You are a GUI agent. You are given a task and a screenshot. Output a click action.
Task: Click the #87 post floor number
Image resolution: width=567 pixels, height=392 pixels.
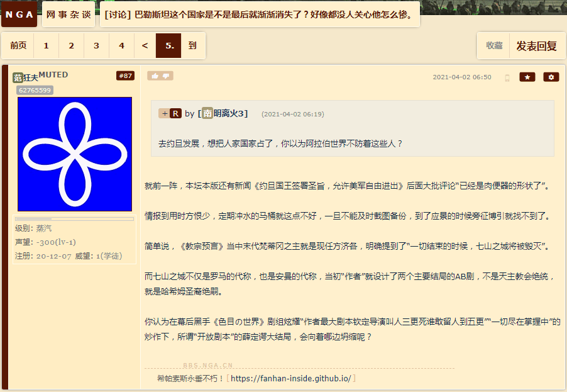click(x=126, y=76)
